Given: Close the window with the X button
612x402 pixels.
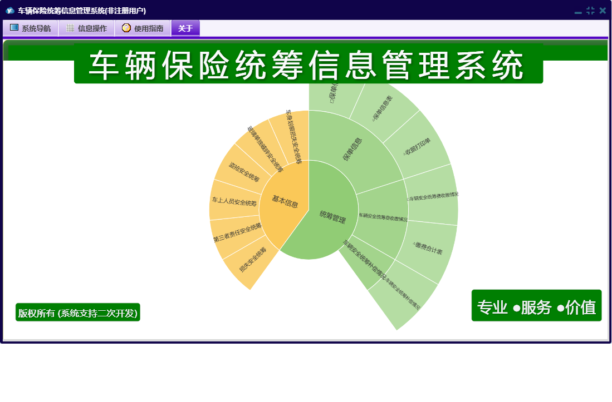Looking at the screenshot, I should coord(603,11).
